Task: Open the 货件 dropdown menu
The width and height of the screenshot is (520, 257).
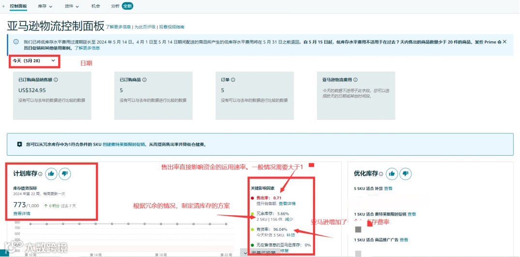Action: click(x=72, y=6)
